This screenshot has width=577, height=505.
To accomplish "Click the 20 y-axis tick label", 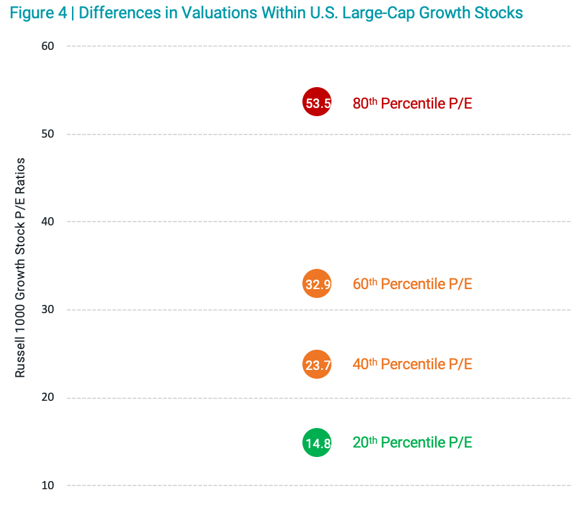I will point(49,398).
